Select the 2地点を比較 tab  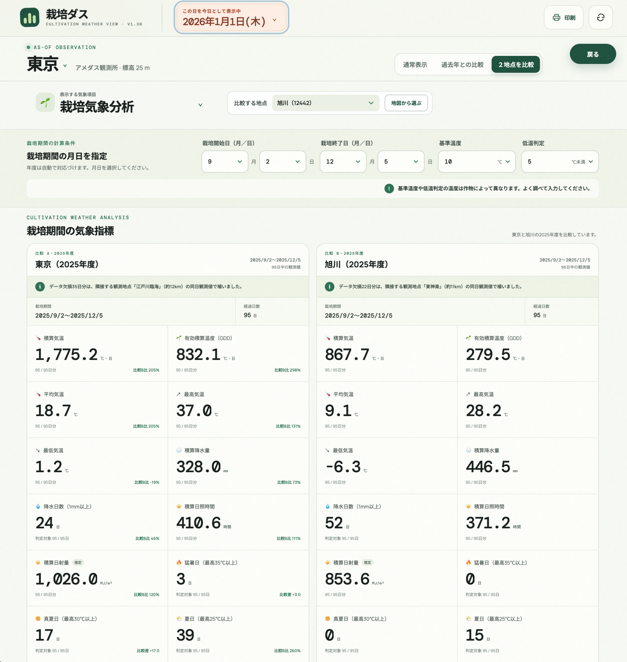click(x=516, y=65)
